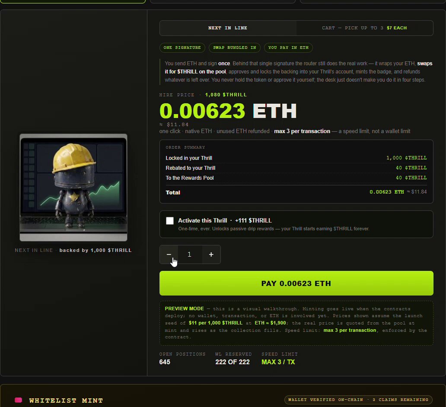Select the One Signature pill

(182, 48)
